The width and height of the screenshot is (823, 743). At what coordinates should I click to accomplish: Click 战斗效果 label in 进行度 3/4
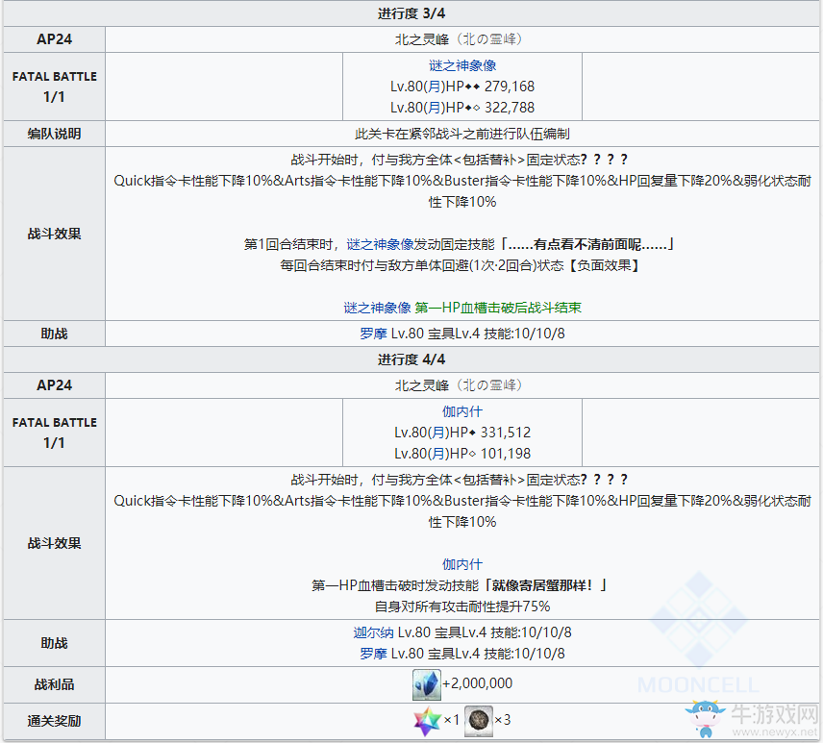[x=54, y=234]
